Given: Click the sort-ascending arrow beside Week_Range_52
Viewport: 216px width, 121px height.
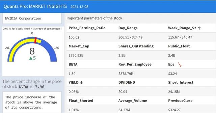Looking at the screenshot, I should tap(199, 28).
